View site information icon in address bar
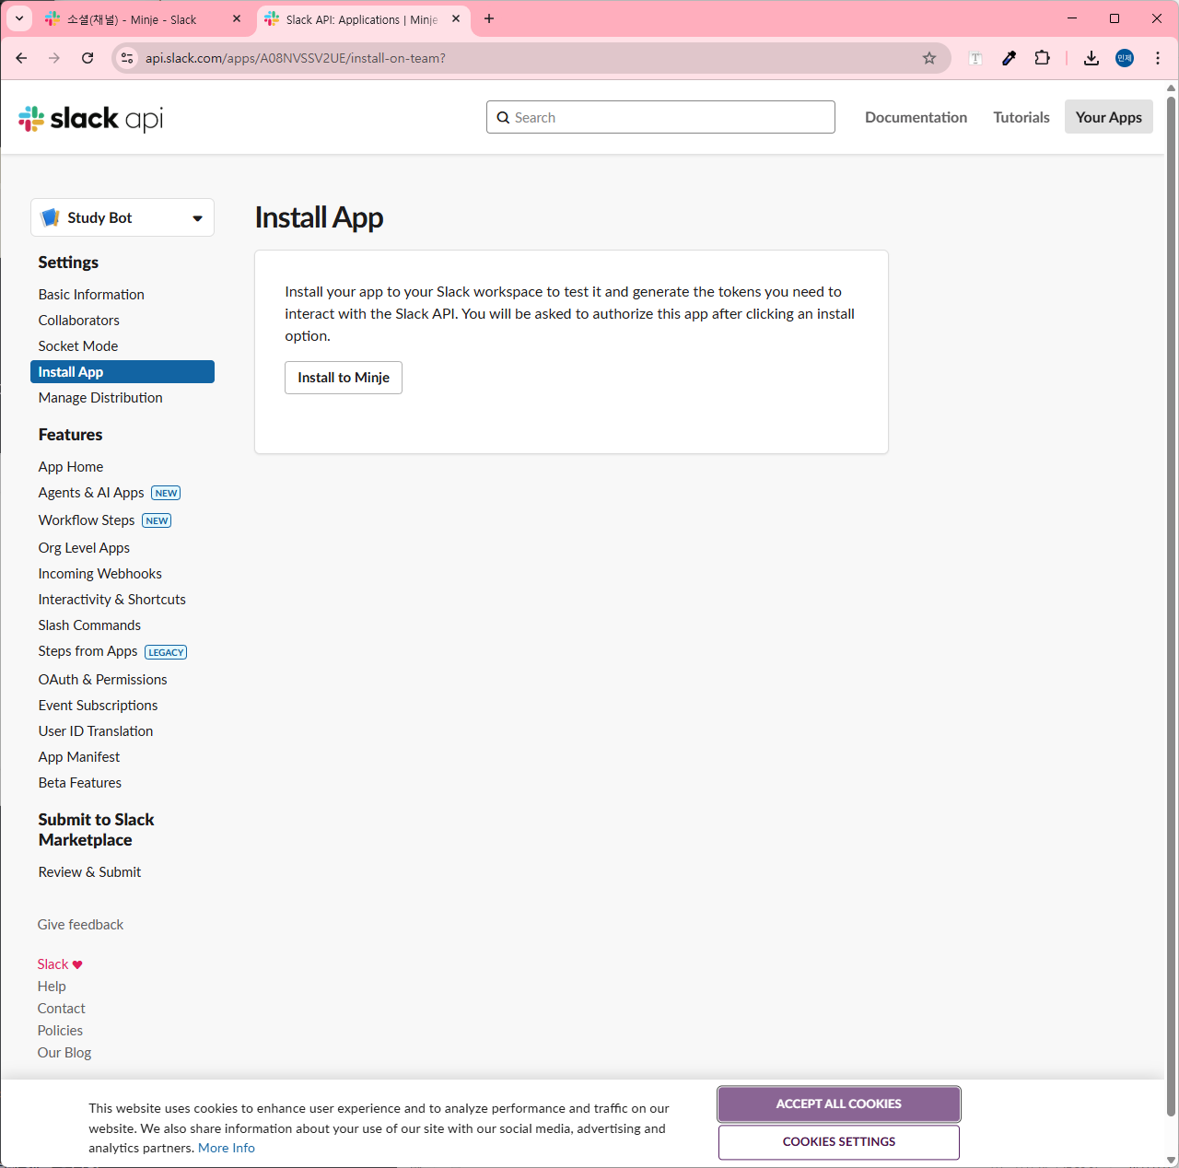 coord(128,58)
